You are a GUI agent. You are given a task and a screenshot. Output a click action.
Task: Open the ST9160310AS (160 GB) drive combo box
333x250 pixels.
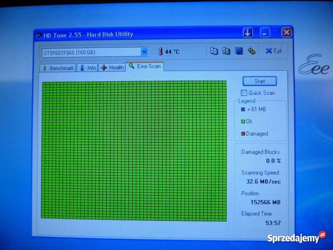91,53
